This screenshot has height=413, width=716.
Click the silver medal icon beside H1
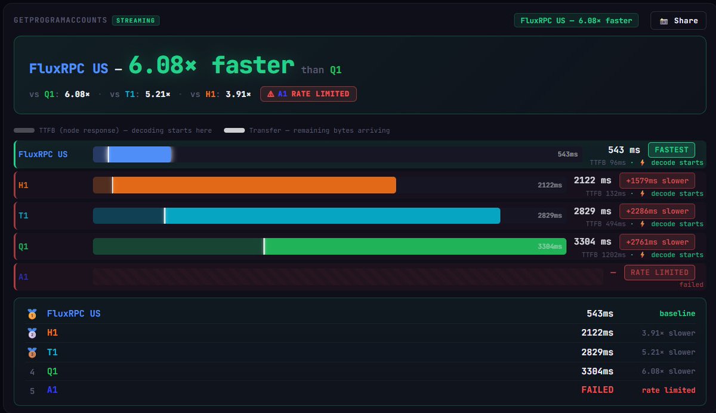[x=32, y=333]
